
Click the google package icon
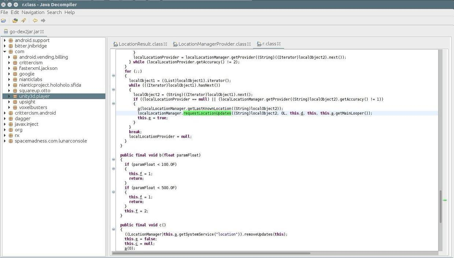(x=15, y=74)
